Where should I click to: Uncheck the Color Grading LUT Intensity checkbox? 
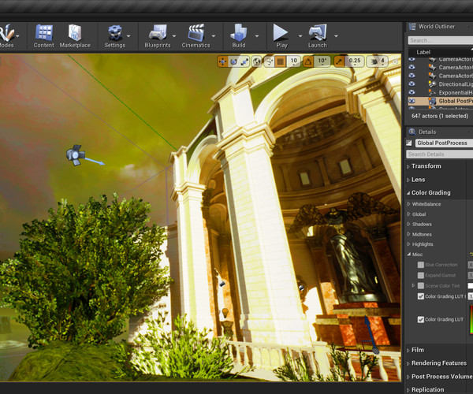tap(420, 296)
